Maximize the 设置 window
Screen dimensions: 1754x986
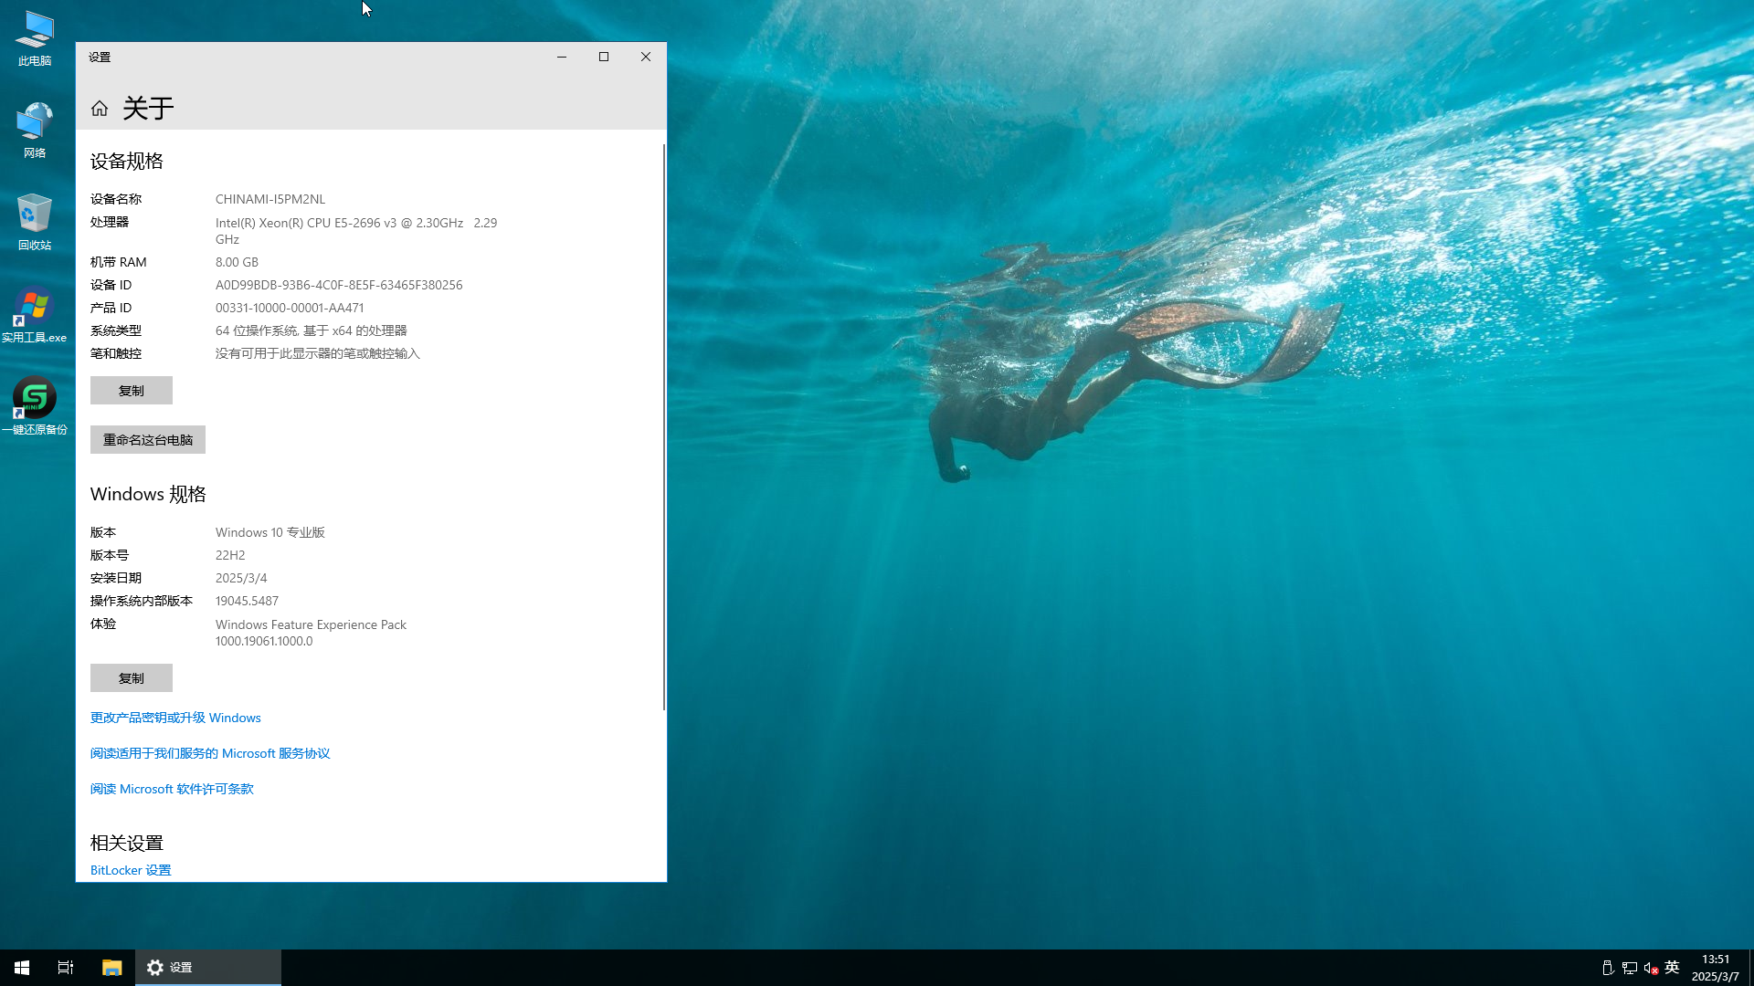click(604, 57)
